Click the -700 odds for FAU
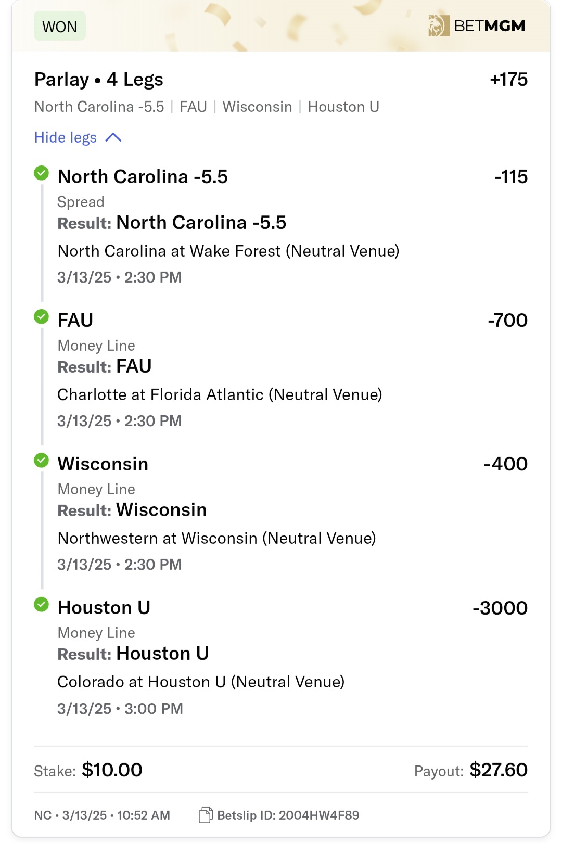The height and width of the screenshot is (843, 562). coord(507,320)
